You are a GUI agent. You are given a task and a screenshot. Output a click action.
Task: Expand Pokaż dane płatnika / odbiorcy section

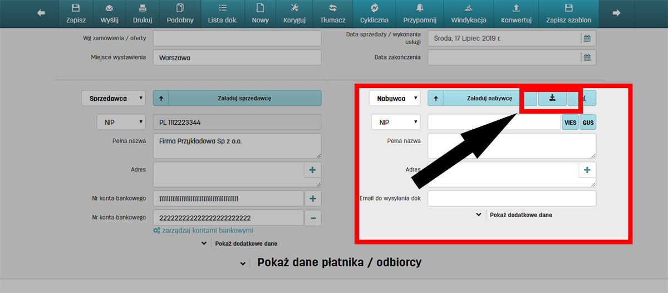[332, 262]
